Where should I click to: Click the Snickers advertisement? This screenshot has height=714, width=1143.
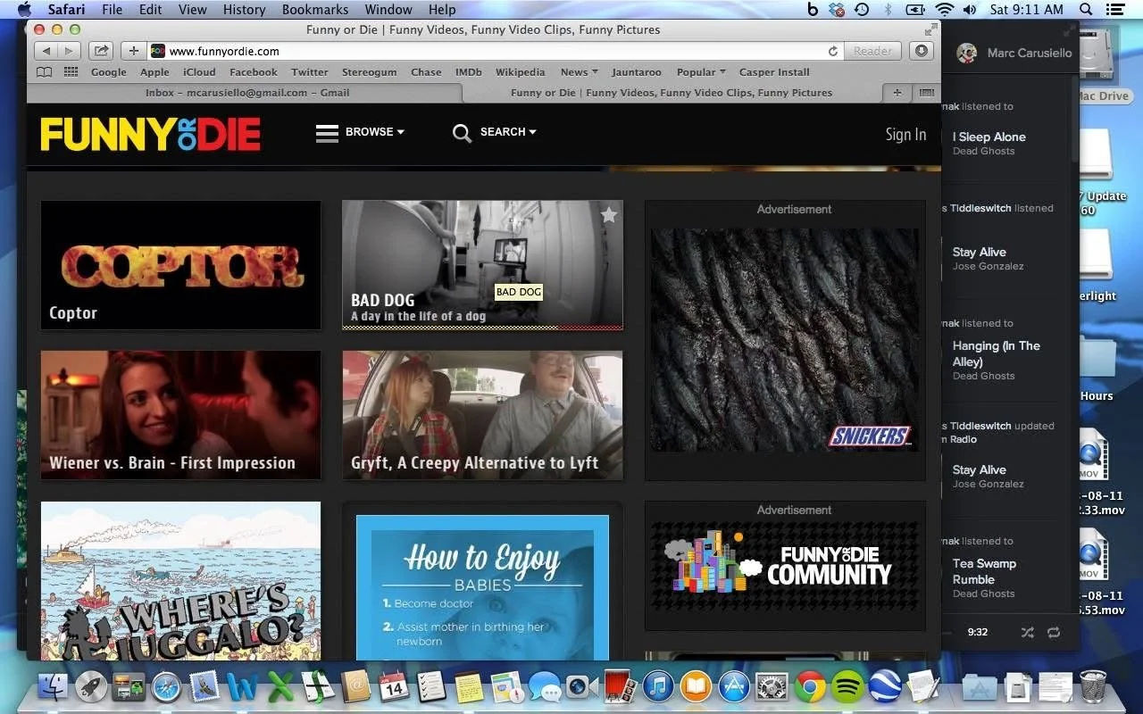coord(785,339)
